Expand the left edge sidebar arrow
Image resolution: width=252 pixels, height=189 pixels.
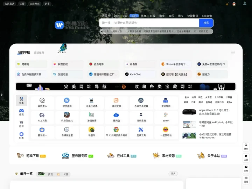(2, 94)
